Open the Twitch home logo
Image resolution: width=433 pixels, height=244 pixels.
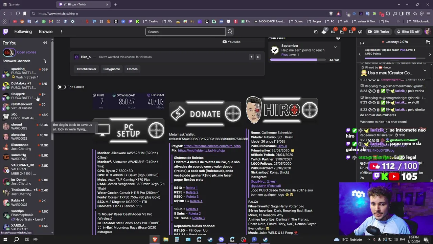pos(5,32)
